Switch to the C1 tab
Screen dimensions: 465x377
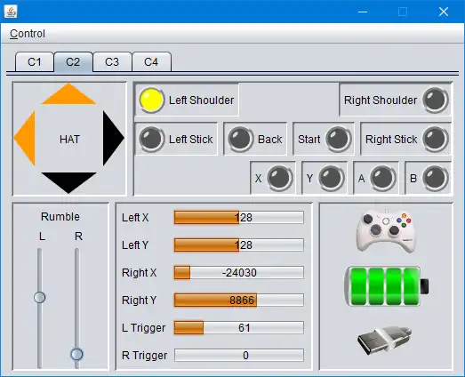[35, 62]
